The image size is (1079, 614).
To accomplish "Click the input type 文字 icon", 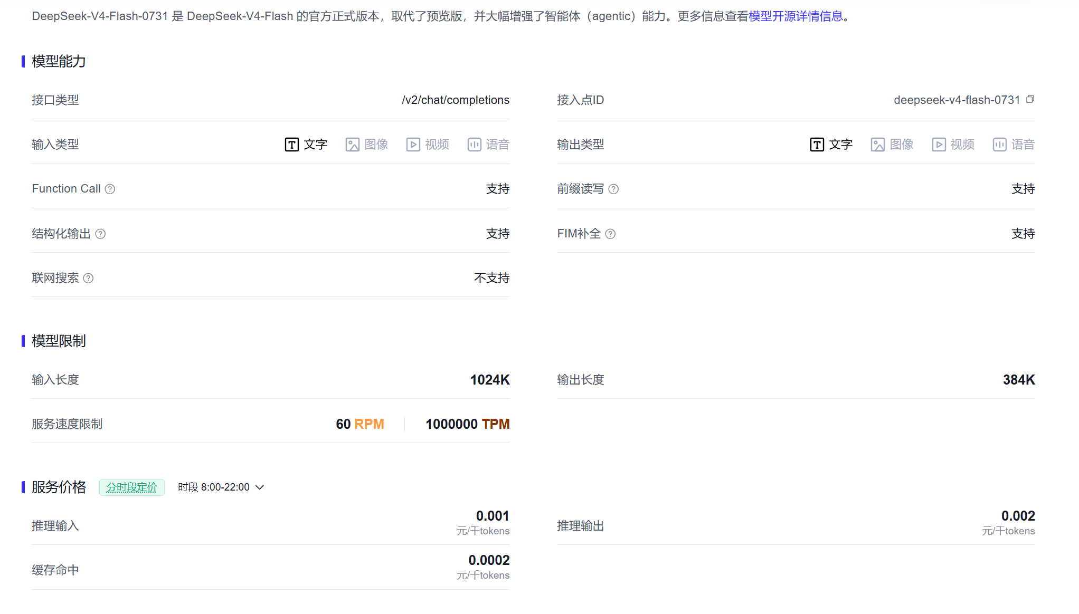I will click(x=292, y=145).
